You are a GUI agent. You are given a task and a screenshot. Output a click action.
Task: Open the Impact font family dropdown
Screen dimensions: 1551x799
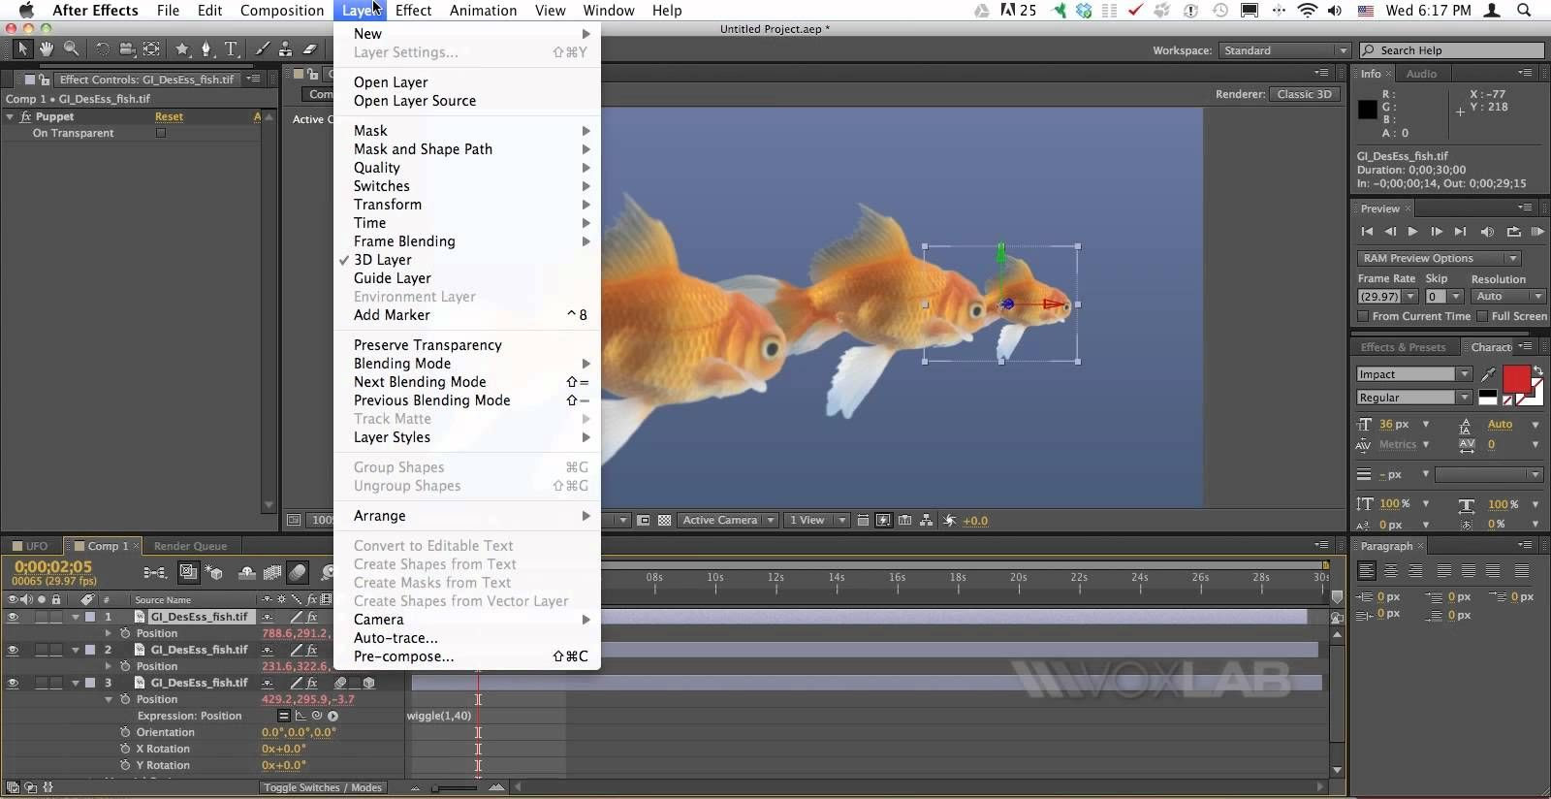click(x=1413, y=374)
